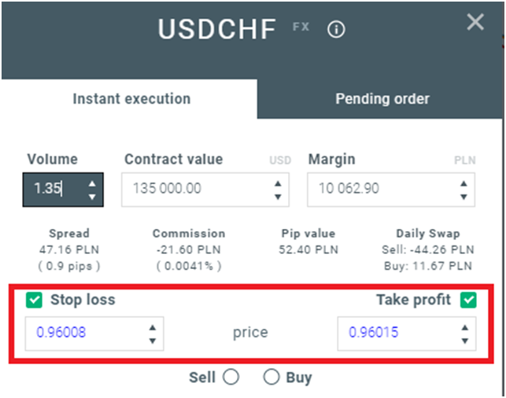The image size is (506, 398).
Task: Open the USDCHF info icon
Action: click(x=336, y=30)
